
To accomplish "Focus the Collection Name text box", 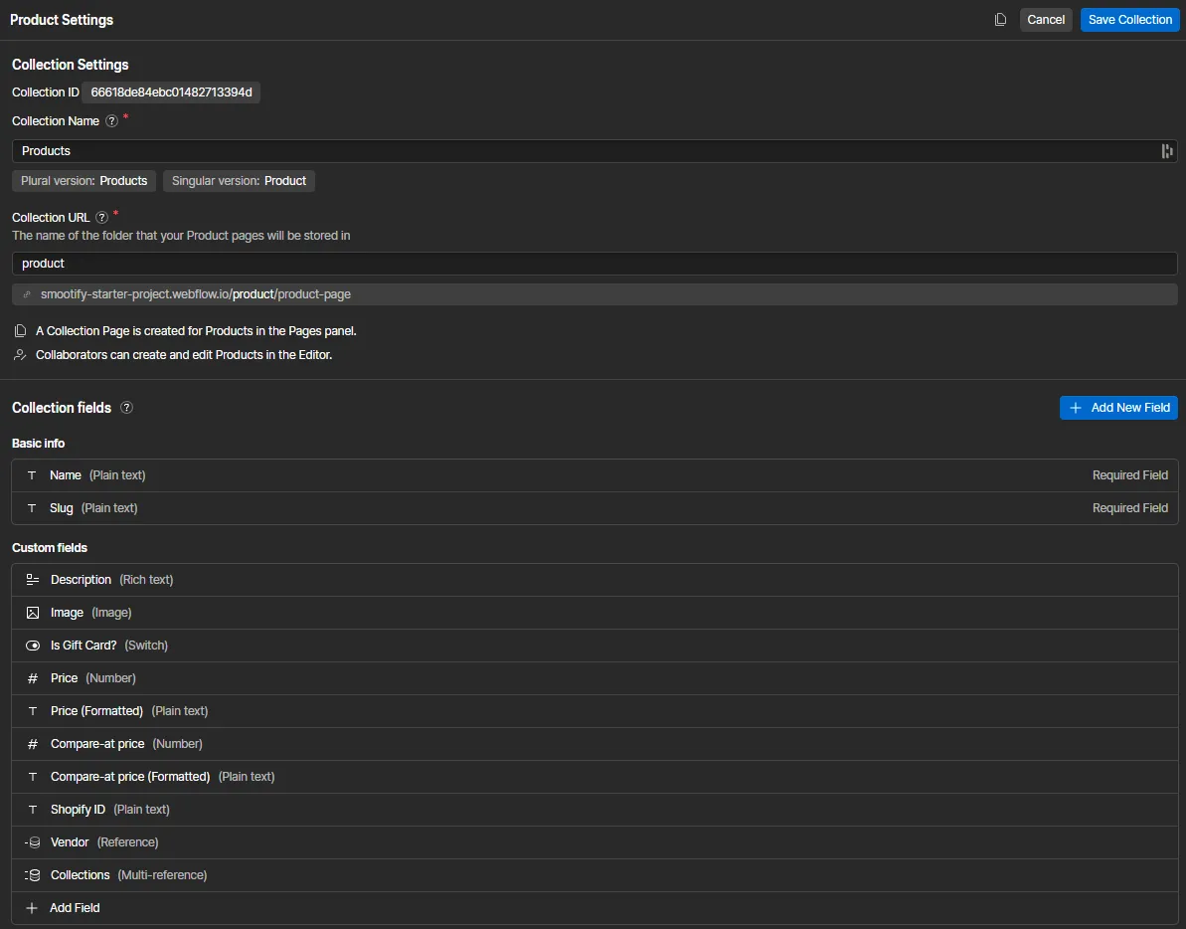I will click(x=587, y=151).
